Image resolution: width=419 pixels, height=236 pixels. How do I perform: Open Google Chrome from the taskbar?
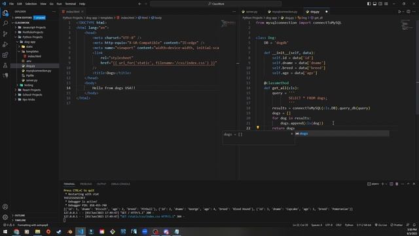pyautogui.click(x=16, y=231)
